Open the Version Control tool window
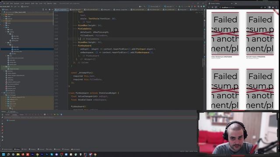Viewport: 280px width, 157px height. point(7,149)
